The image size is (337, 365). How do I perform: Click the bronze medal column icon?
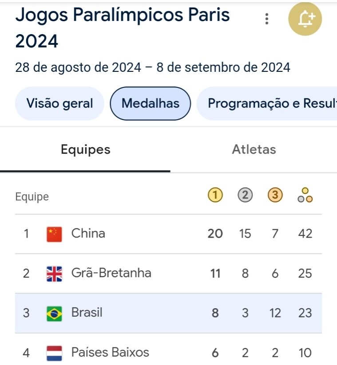click(275, 195)
